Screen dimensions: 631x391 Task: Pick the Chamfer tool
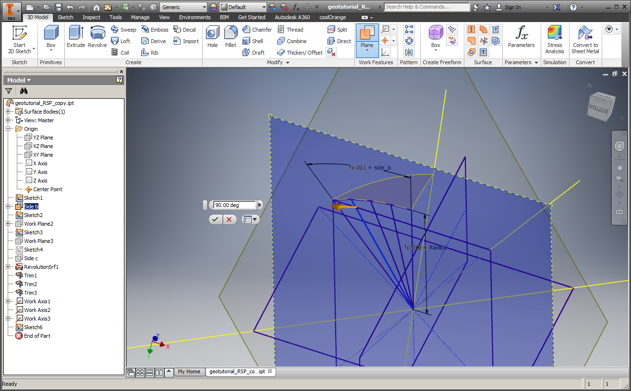[x=257, y=30]
